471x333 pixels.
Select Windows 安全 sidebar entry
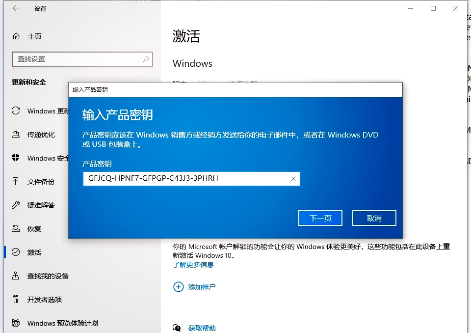pos(48,158)
